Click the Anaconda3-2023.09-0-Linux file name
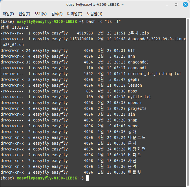190x187 pixels. click(x=157, y=39)
